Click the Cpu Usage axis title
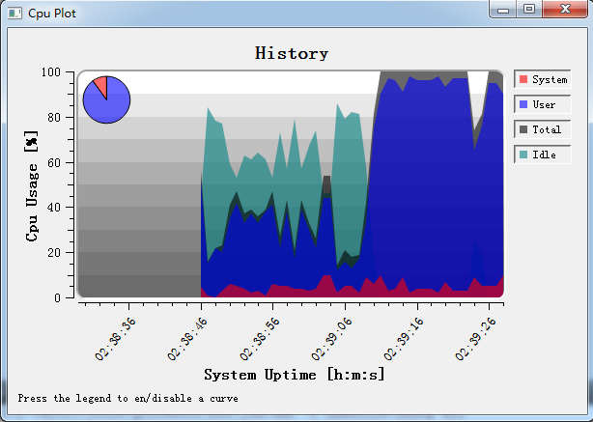This screenshot has width=593, height=422. (x=32, y=185)
